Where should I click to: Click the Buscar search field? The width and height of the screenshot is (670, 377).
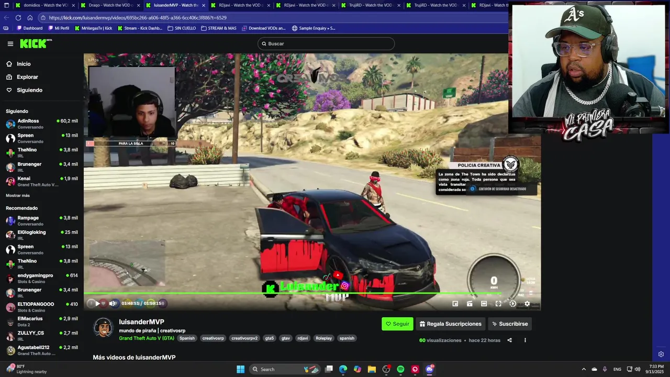click(326, 43)
